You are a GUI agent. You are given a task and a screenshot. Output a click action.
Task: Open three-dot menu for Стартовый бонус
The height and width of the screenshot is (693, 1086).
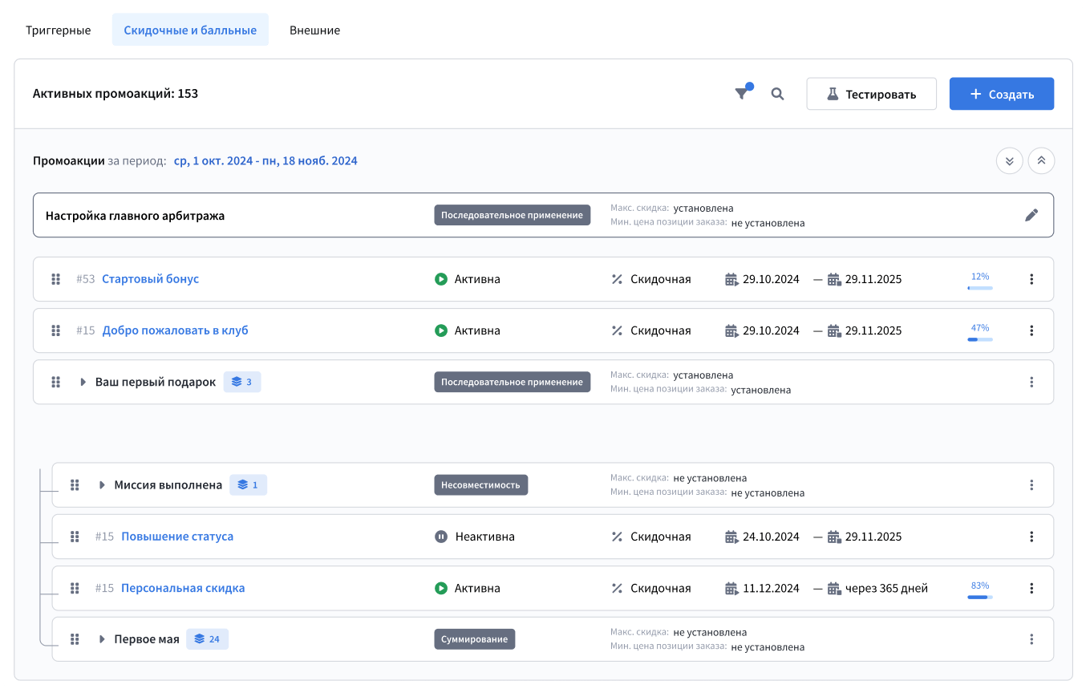(1031, 279)
